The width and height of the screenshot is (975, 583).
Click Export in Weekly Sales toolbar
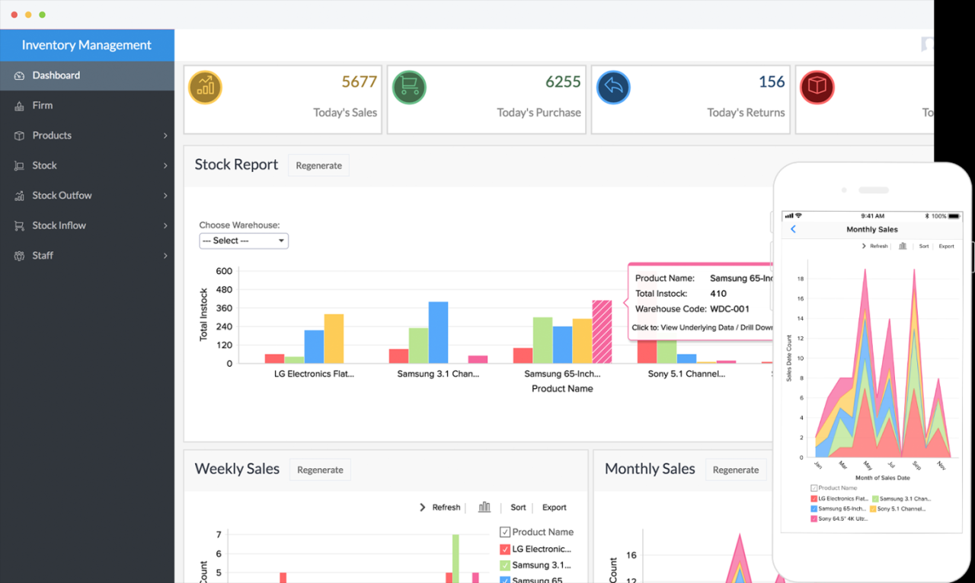click(x=554, y=508)
